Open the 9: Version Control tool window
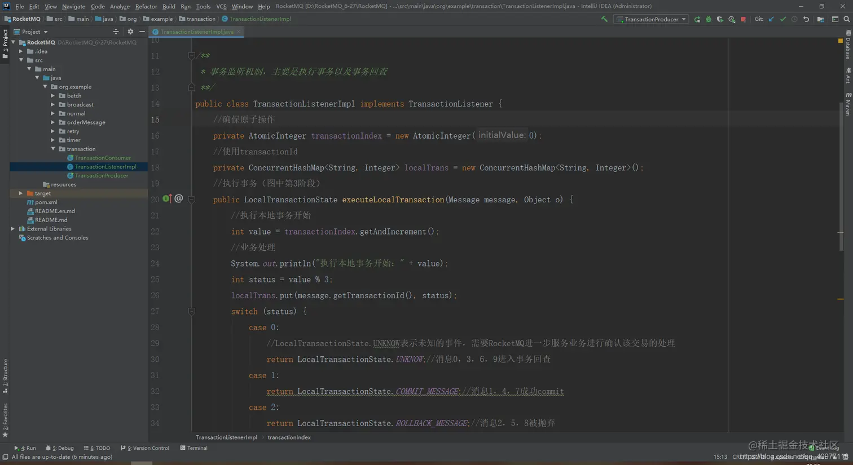The height and width of the screenshot is (465, 853). (145, 448)
